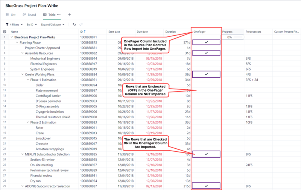Select the Dry run task

tap(35, 181)
